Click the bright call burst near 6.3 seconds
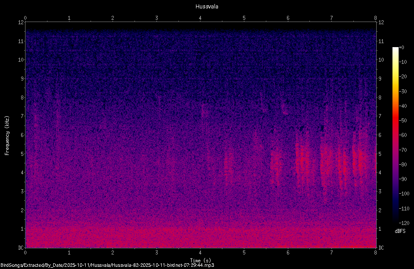This screenshot has width=414, height=269. (302, 161)
